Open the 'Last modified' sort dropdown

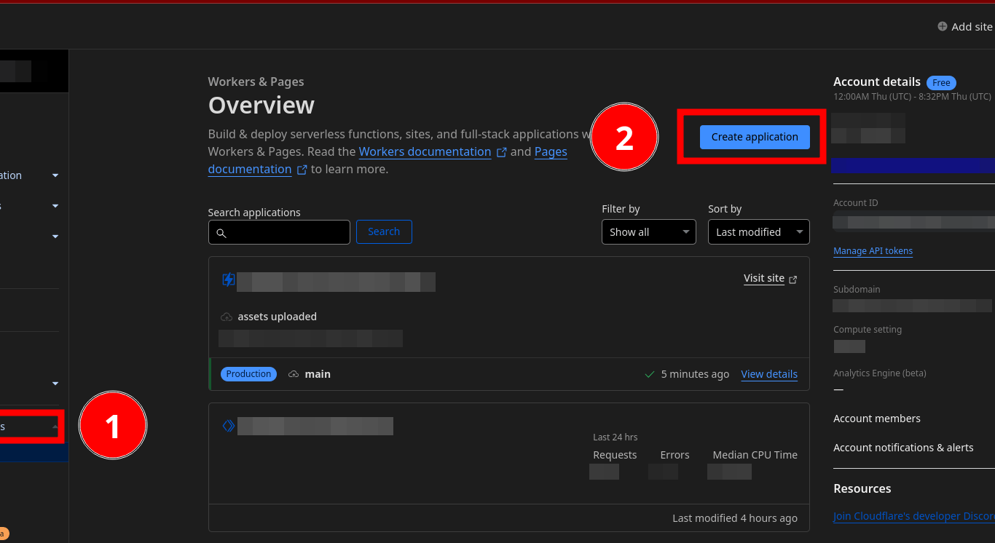click(758, 231)
